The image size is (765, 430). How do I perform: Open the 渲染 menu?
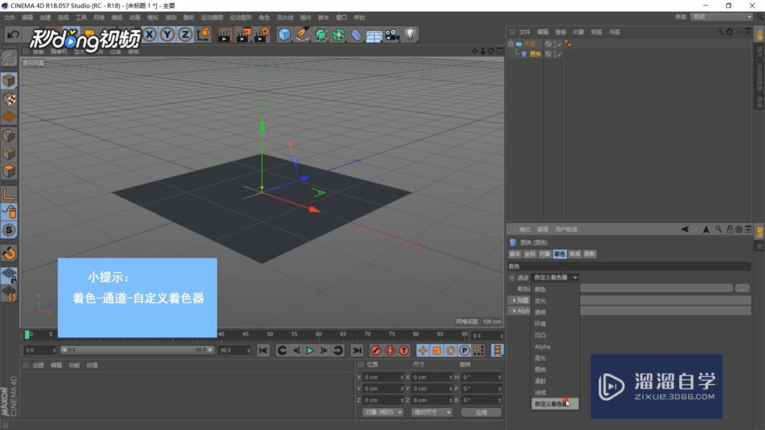171,17
